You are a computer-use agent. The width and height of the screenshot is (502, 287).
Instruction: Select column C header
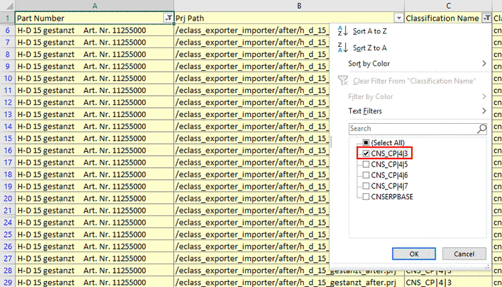[x=448, y=6]
